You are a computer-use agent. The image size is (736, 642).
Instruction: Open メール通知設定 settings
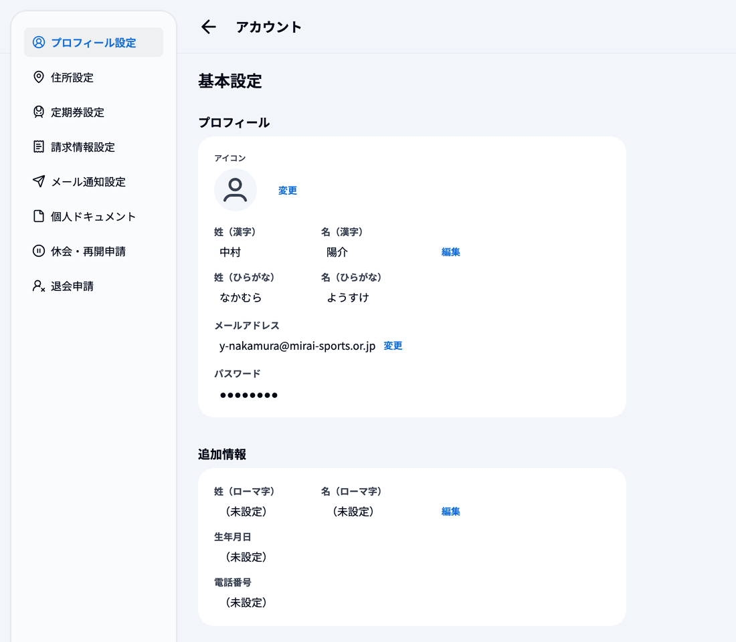pos(94,181)
